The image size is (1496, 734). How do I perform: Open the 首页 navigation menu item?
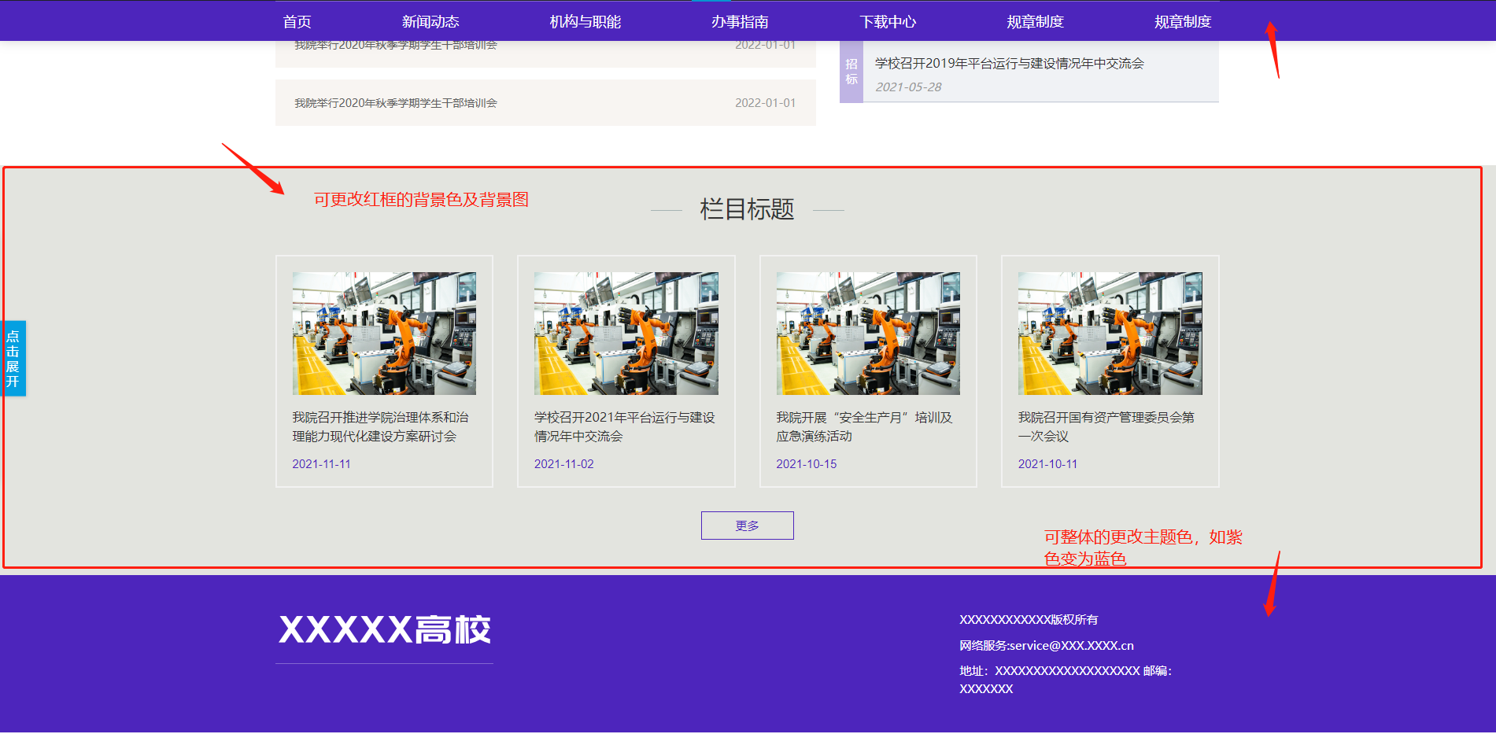coord(297,22)
